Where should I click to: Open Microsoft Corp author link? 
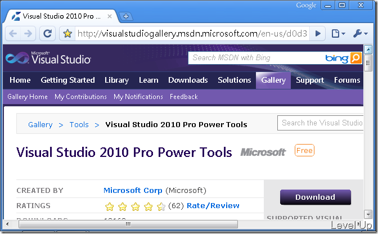pyautogui.click(x=133, y=190)
